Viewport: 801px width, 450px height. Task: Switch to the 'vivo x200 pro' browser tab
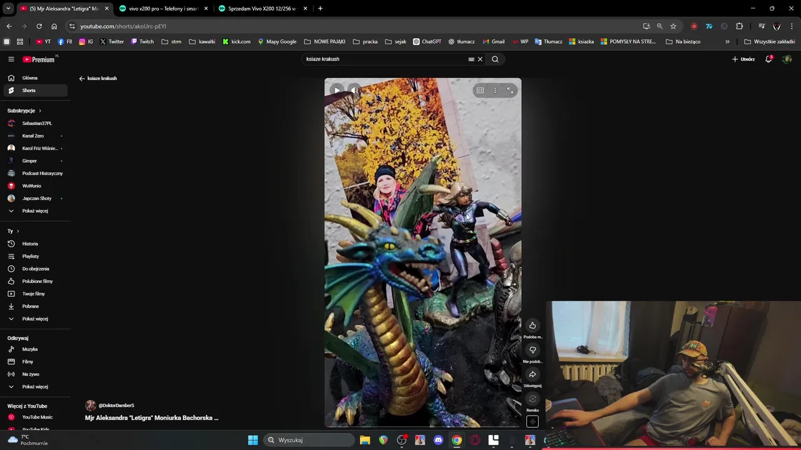163,9
